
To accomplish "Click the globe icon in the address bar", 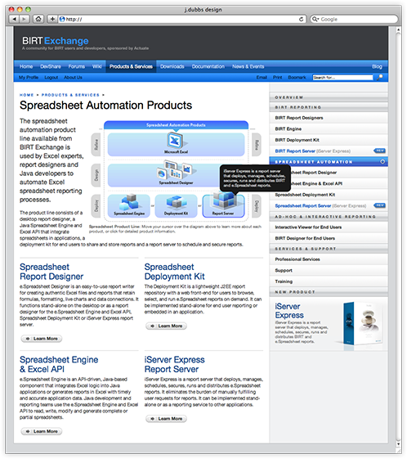I will [61, 20].
